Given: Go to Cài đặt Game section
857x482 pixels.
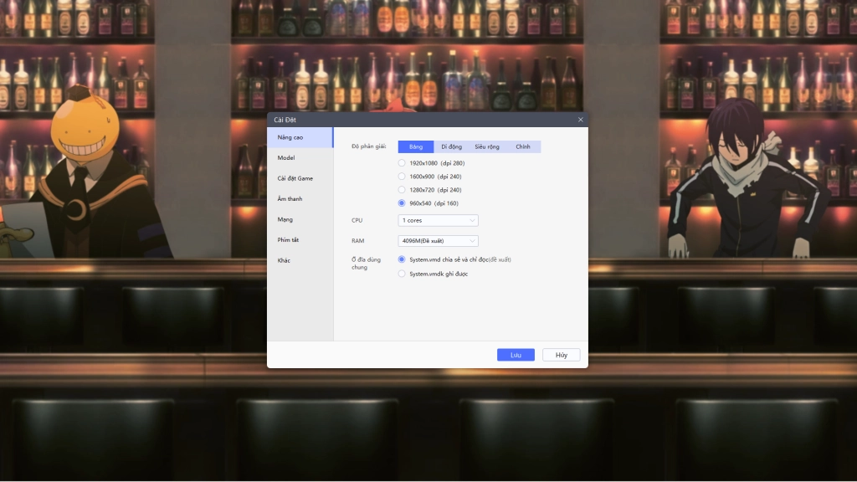Looking at the screenshot, I should [295, 178].
